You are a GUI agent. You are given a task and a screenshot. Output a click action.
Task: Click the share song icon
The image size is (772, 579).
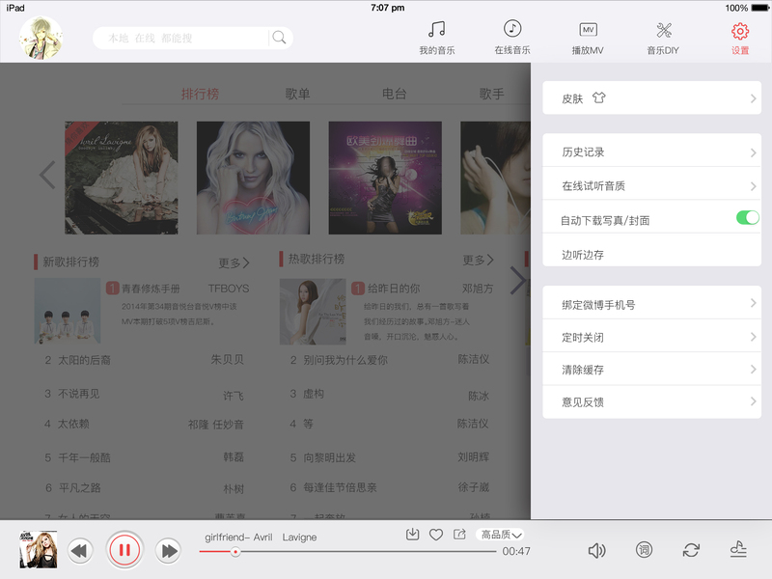point(459,535)
